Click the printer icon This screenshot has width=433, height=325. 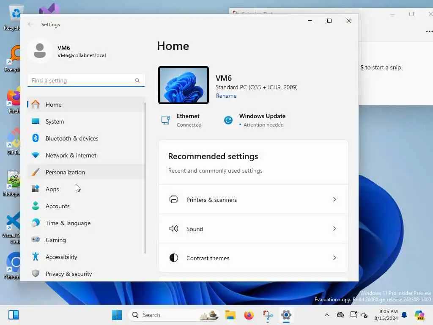click(x=174, y=199)
